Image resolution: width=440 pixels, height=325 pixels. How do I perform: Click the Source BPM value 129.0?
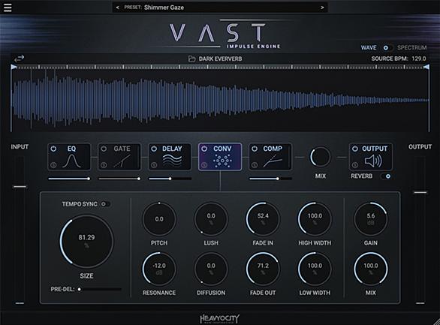click(x=419, y=59)
